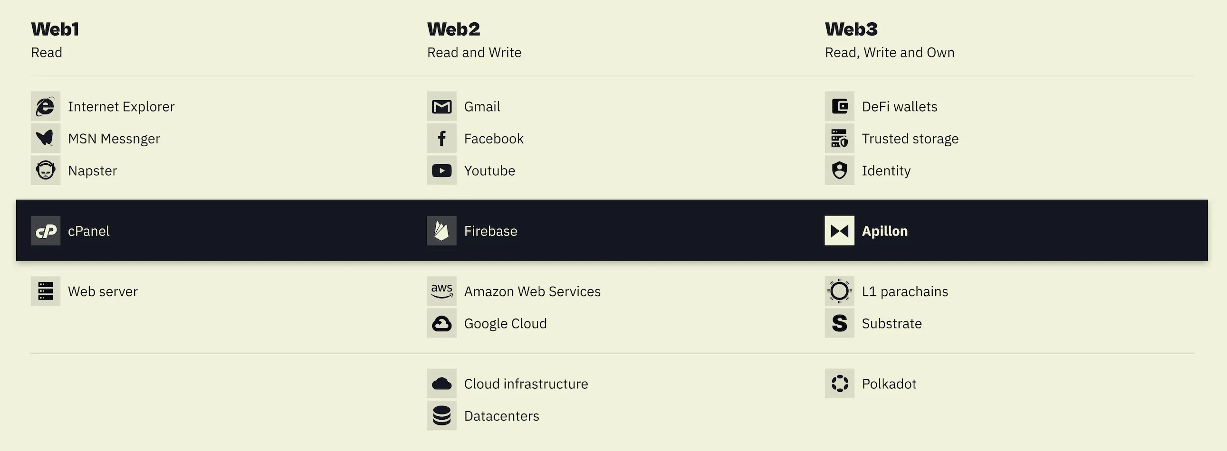Click the Identity shield icon
The height and width of the screenshot is (451, 1227).
click(839, 170)
